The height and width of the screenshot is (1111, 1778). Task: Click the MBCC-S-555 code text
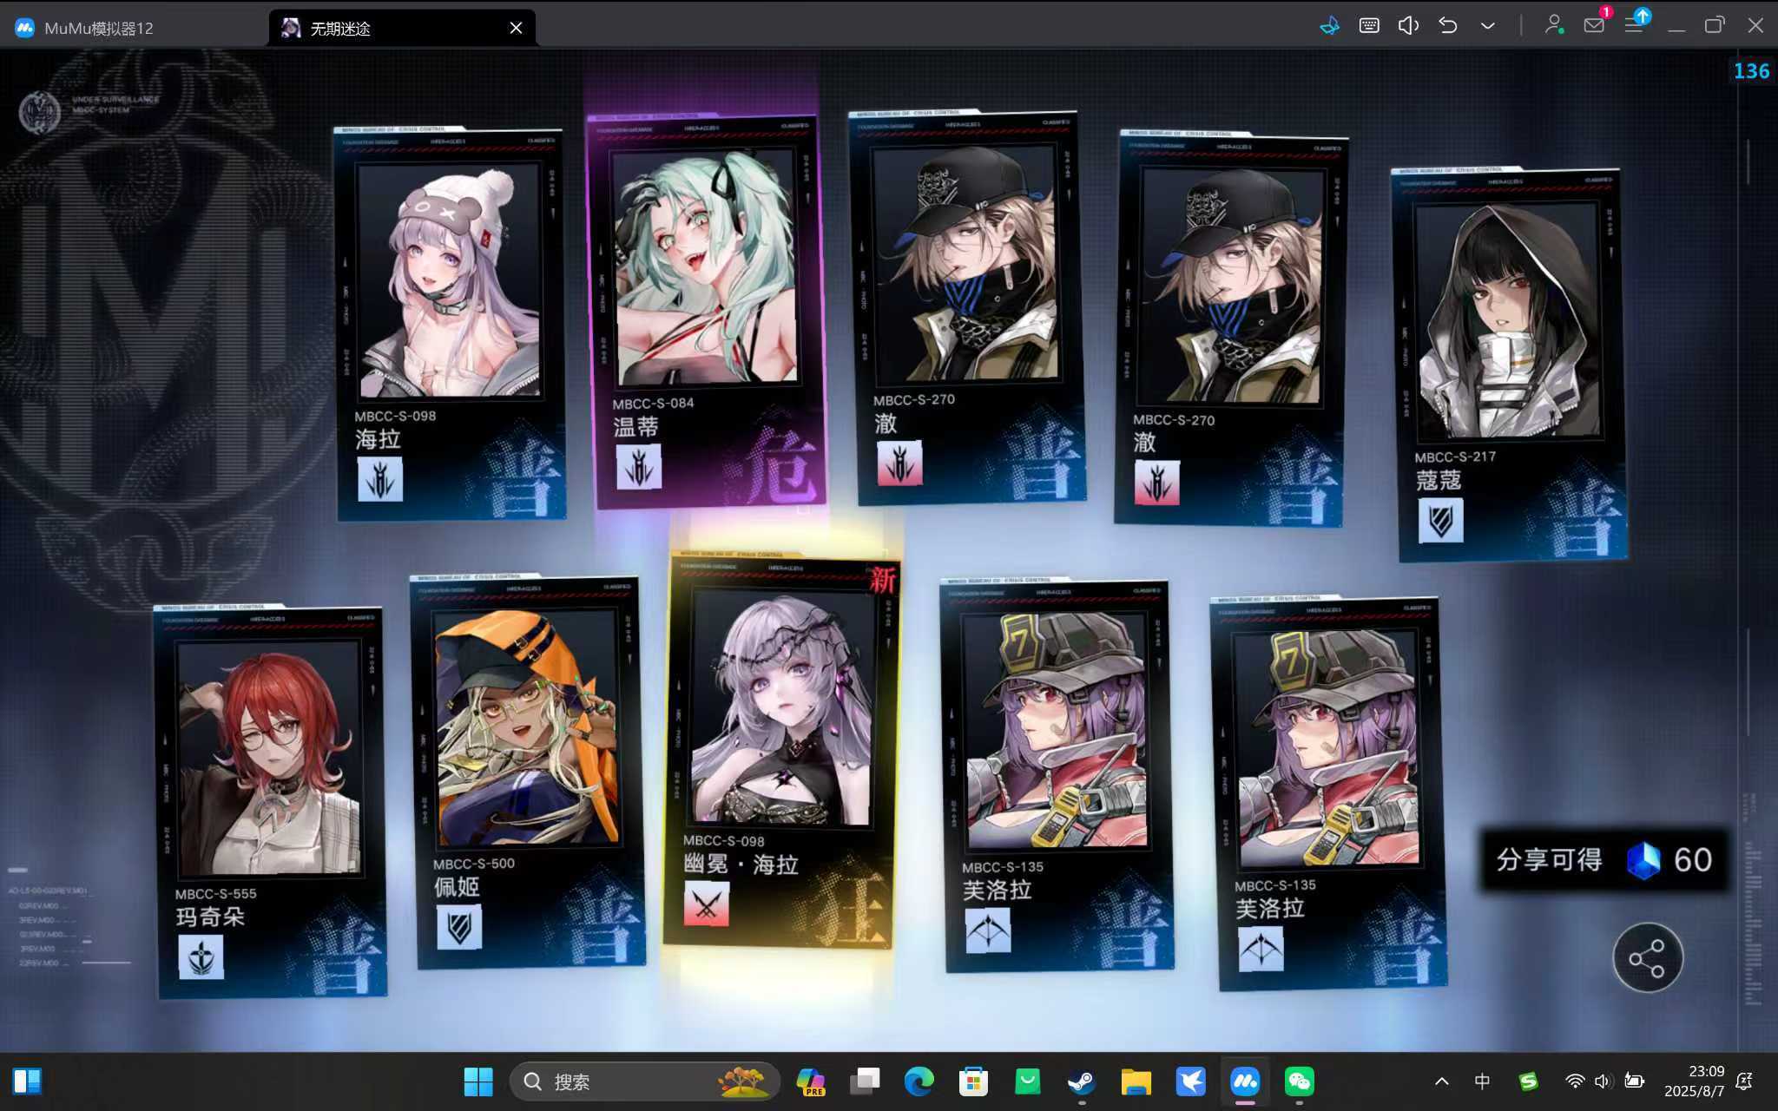pyautogui.click(x=215, y=893)
